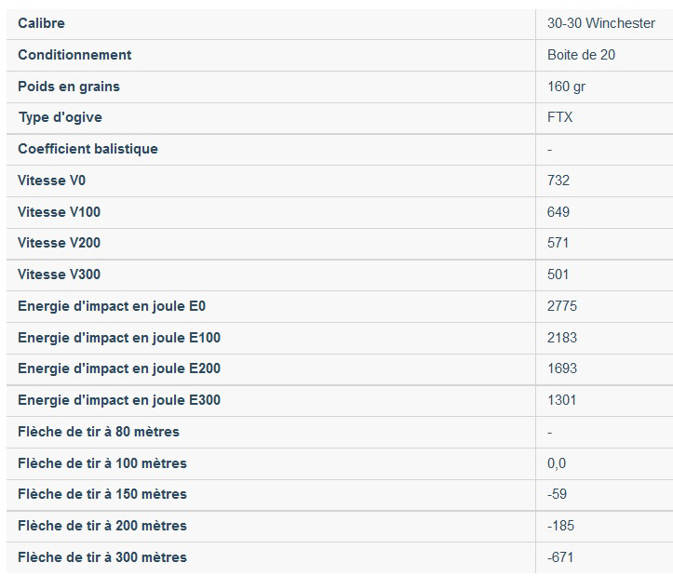Click Energie d'impact en joule E200 label

tap(119, 368)
